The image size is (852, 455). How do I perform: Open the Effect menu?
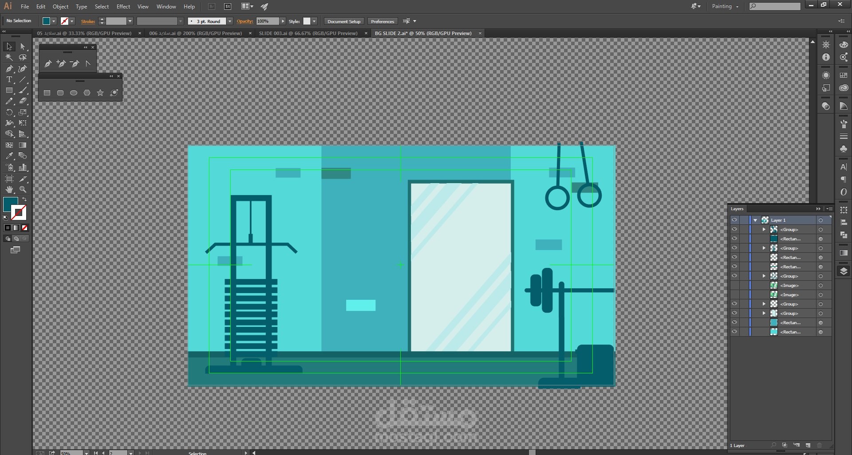click(x=123, y=7)
